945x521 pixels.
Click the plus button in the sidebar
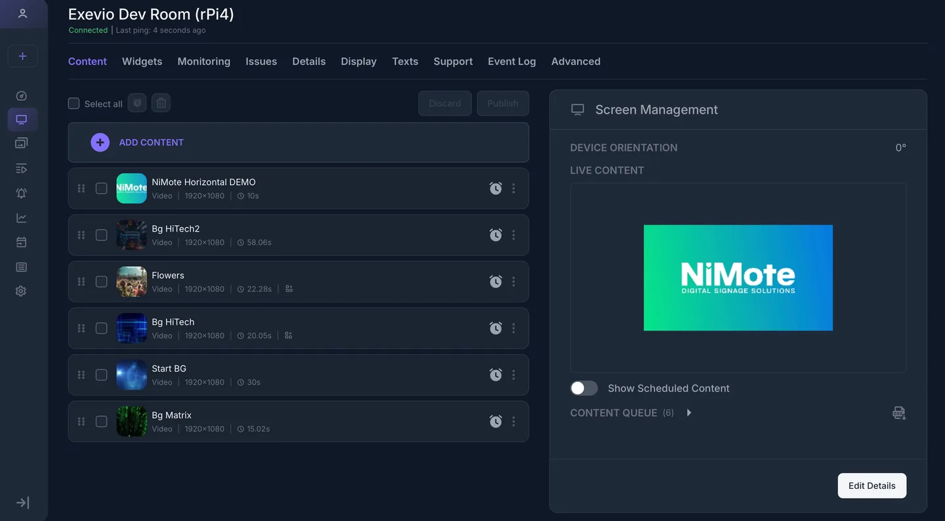(22, 56)
